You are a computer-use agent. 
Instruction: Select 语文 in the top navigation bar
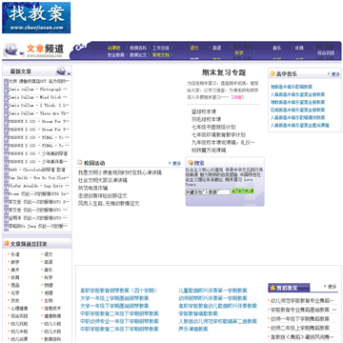point(194,49)
